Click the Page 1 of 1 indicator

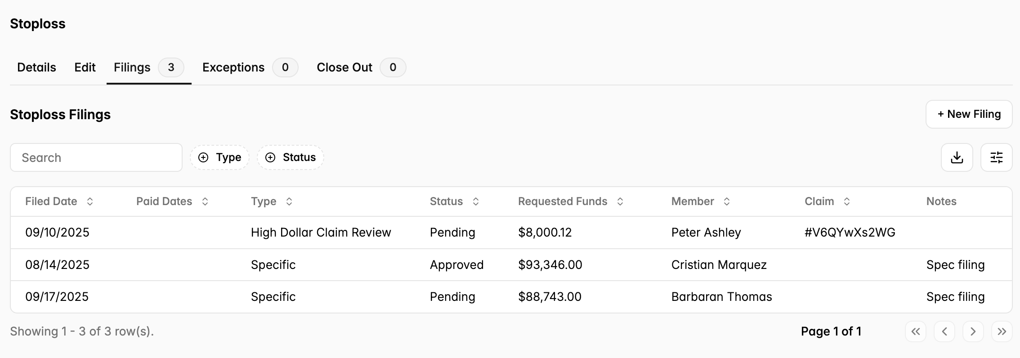click(831, 331)
